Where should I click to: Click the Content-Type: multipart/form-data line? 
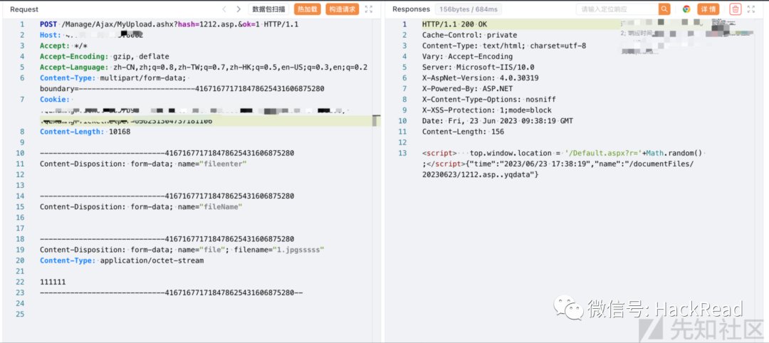(x=114, y=78)
